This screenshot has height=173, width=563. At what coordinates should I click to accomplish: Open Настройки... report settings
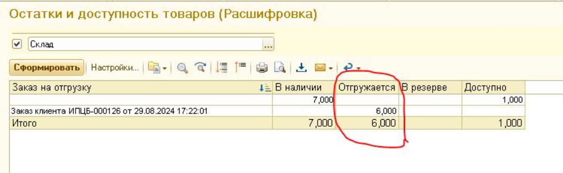115,68
